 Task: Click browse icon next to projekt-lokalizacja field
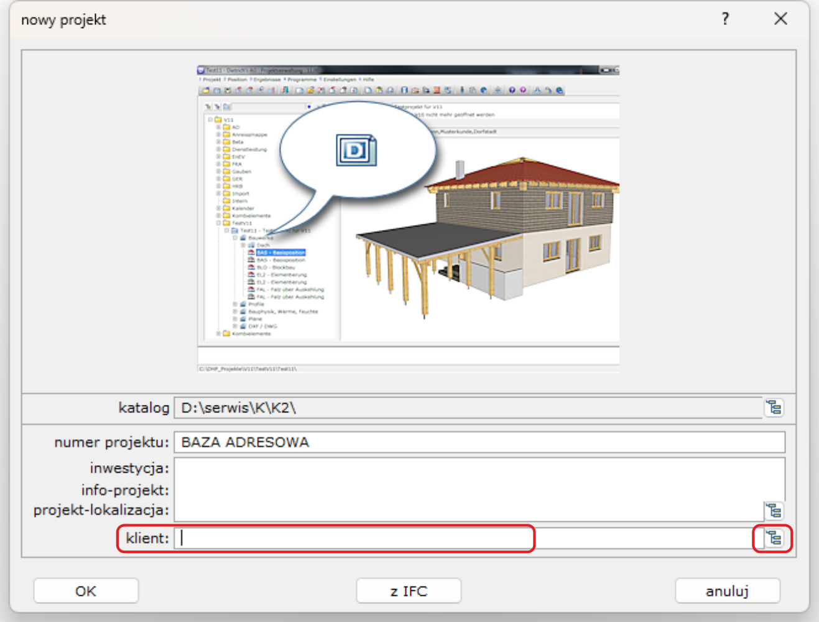(x=774, y=511)
